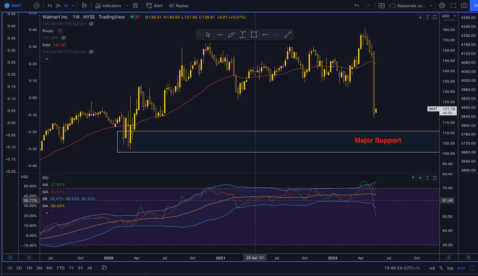Toggle adj dividend adjustment
The height and width of the screenshot is (276, 478).
pos(432,268)
